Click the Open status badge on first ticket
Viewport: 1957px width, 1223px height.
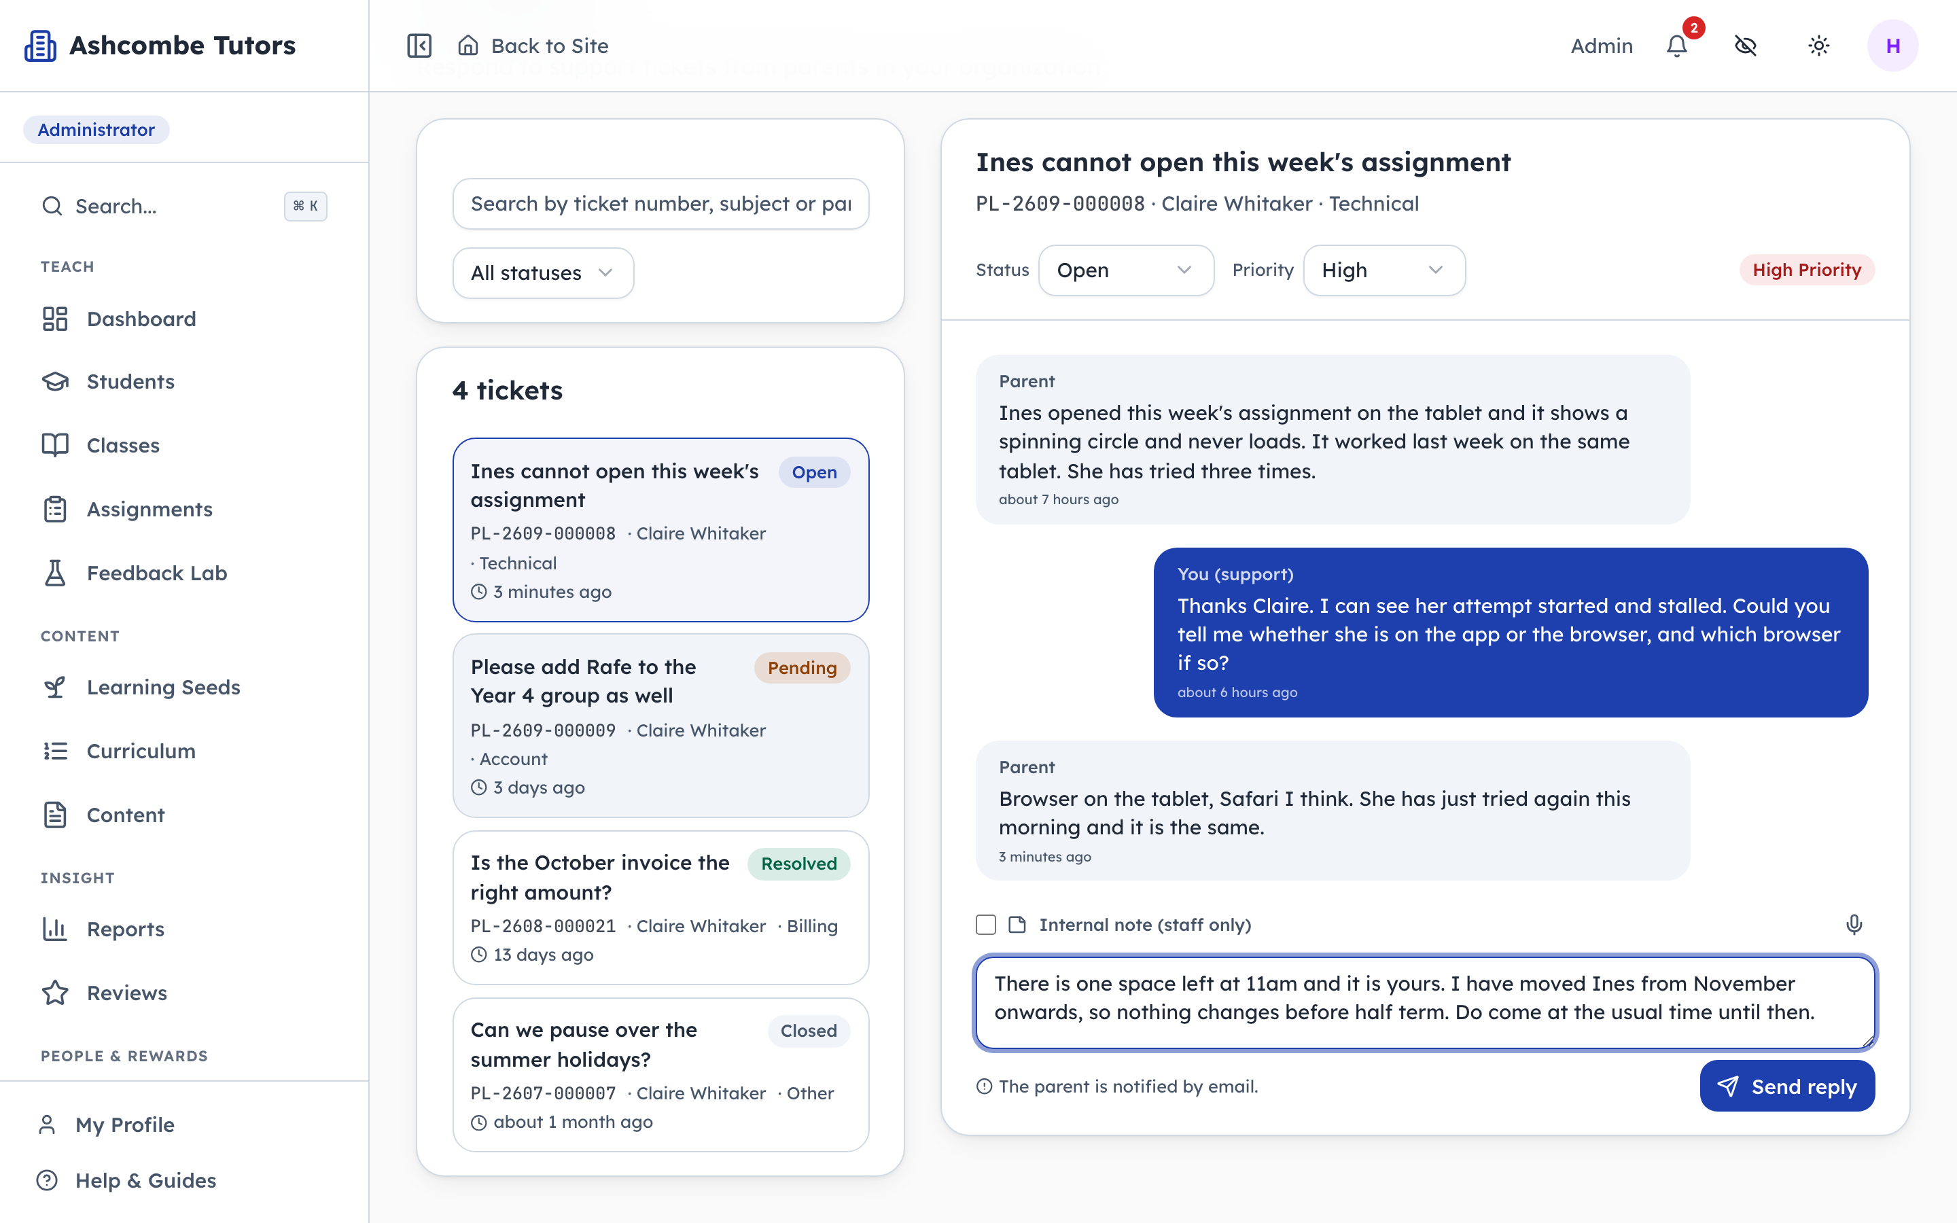coord(813,472)
